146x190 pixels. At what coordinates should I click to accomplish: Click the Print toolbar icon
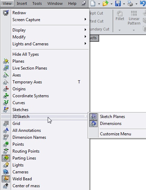click(x=130, y=4)
